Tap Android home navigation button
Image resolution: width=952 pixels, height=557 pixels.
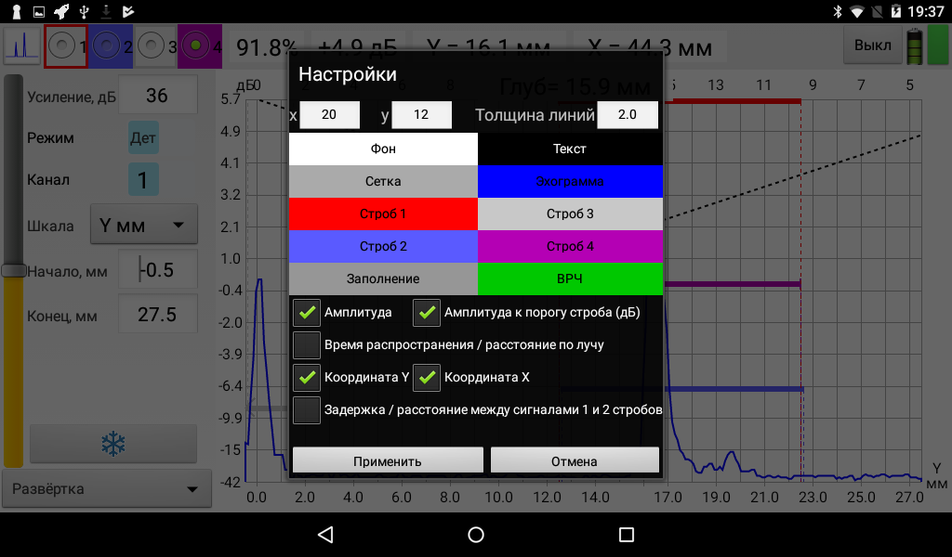pos(476,535)
